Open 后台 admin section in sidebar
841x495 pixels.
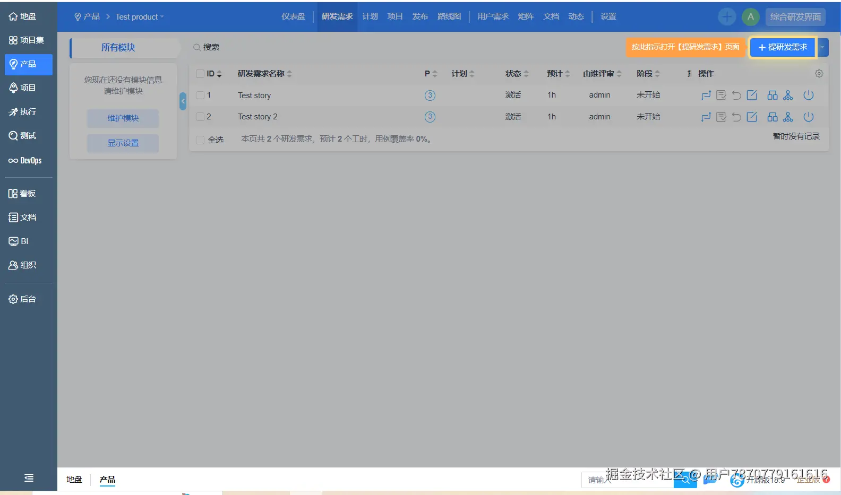pos(23,299)
